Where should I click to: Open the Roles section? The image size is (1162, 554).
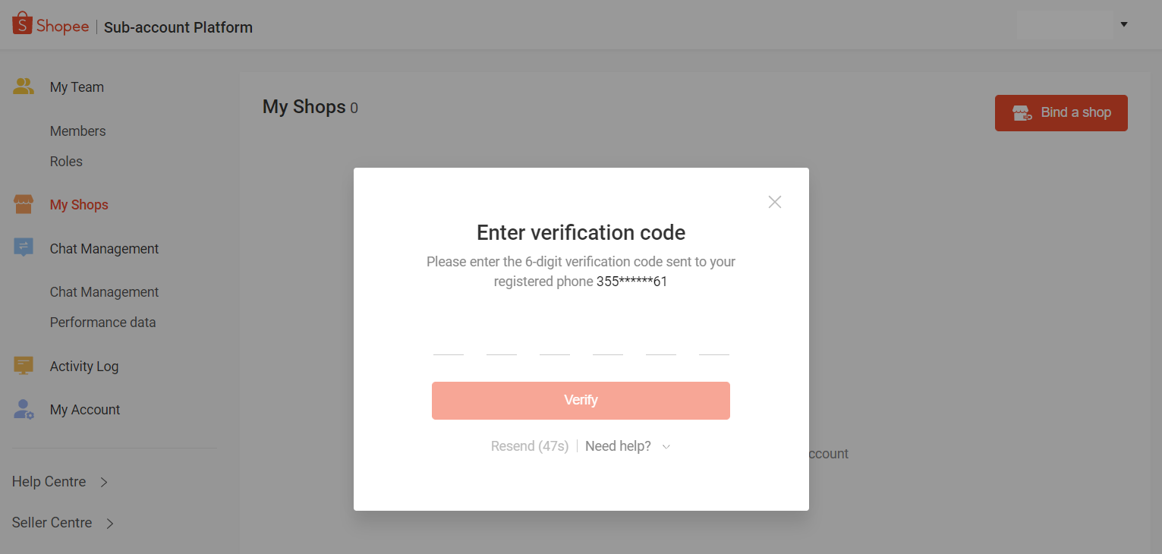tap(66, 161)
